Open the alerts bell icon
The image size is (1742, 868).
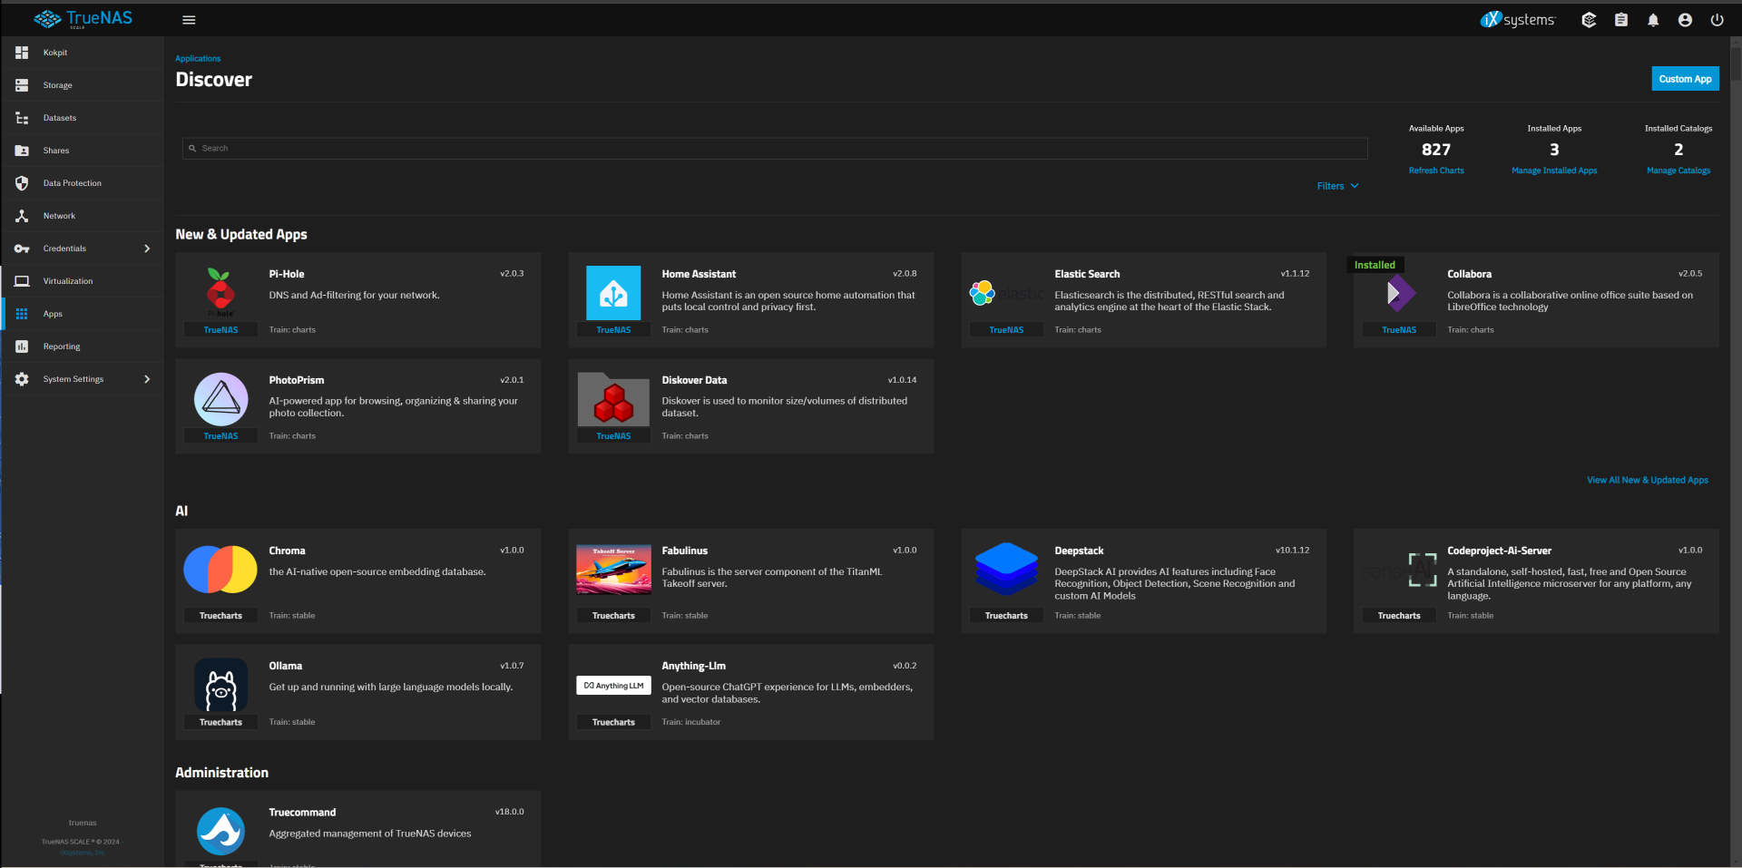pyautogui.click(x=1653, y=20)
